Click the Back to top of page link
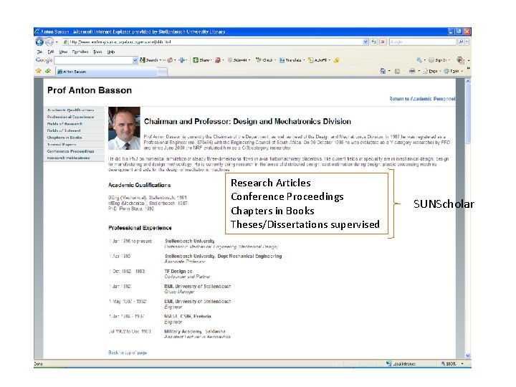 coord(128,353)
